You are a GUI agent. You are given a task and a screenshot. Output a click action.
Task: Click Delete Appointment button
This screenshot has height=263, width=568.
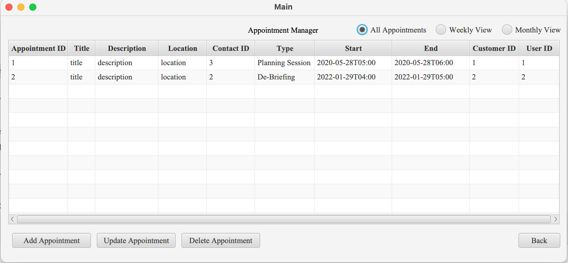[x=221, y=240]
